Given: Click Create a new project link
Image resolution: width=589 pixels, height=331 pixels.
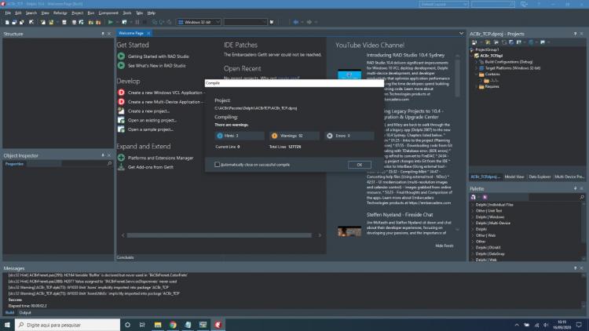Looking at the screenshot, I should point(148,111).
